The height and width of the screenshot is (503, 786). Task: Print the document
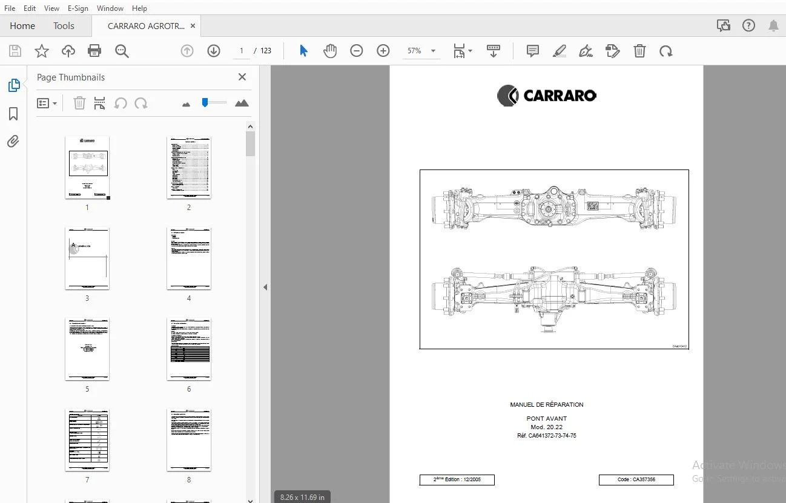tap(94, 51)
